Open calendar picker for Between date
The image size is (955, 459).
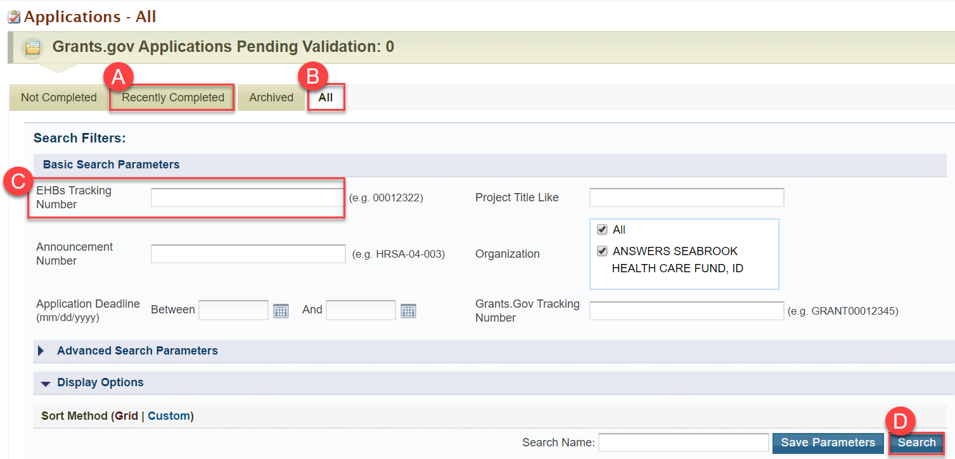[x=281, y=311]
